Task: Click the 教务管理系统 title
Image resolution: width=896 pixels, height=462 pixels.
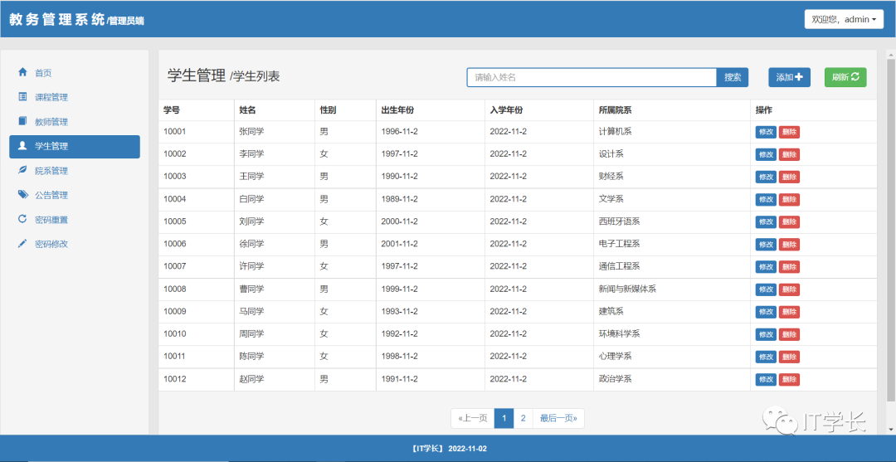Action: click(x=56, y=19)
